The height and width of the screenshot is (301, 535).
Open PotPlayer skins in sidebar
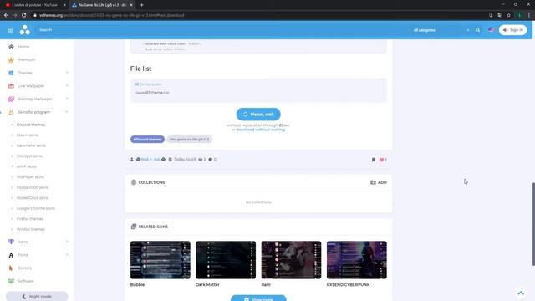(30, 177)
